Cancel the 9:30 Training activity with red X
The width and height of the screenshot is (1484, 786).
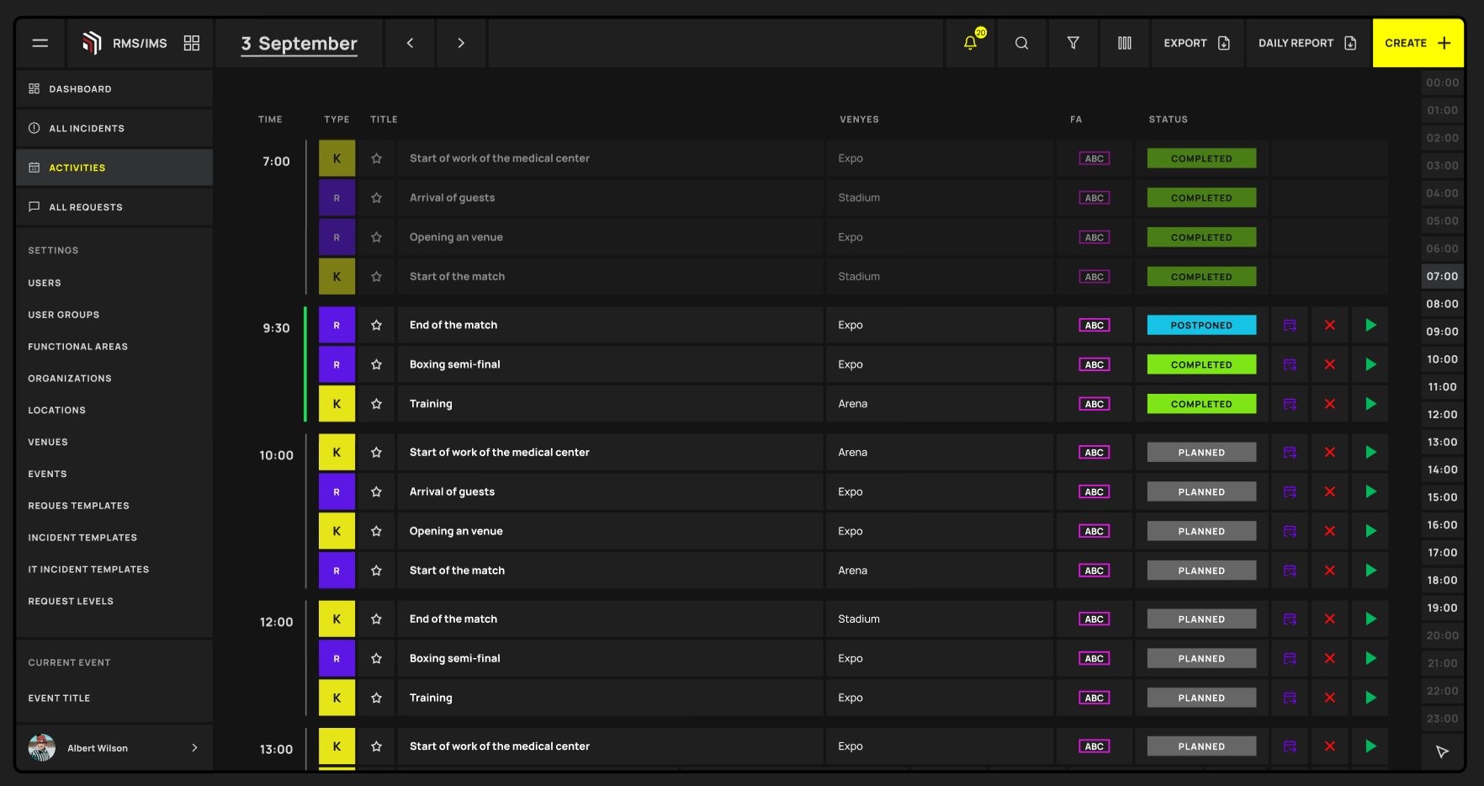point(1330,404)
